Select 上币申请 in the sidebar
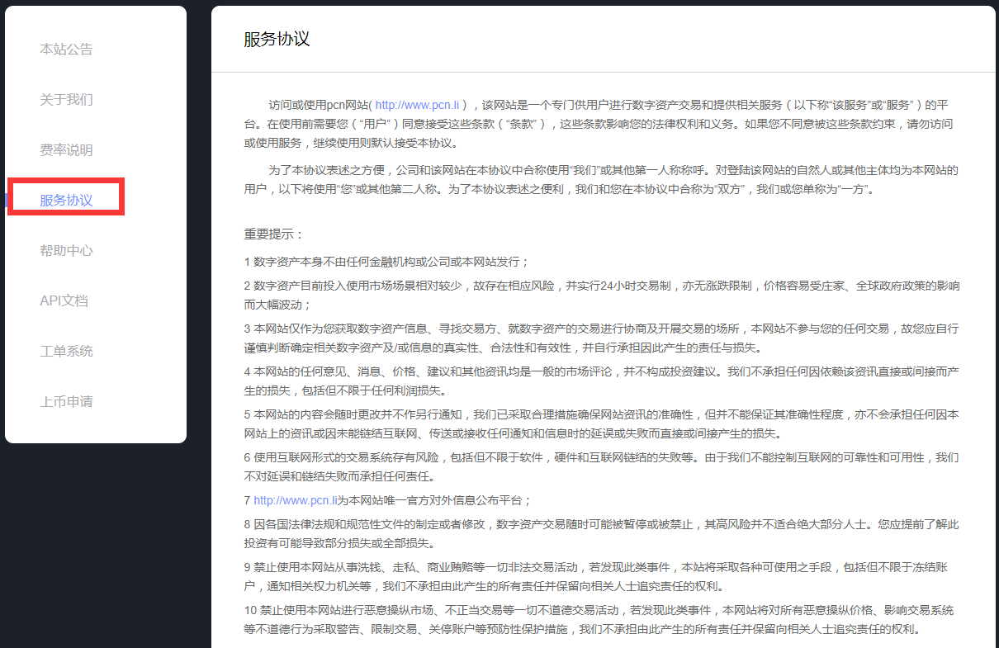 click(66, 402)
